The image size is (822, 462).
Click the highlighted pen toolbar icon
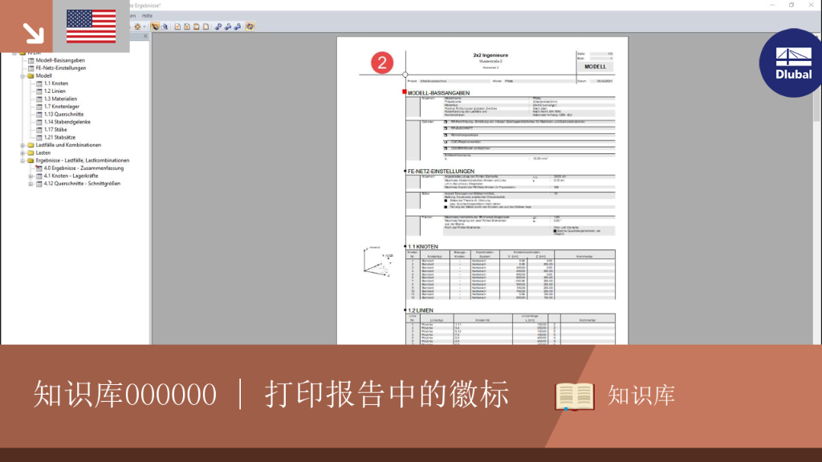155,26
